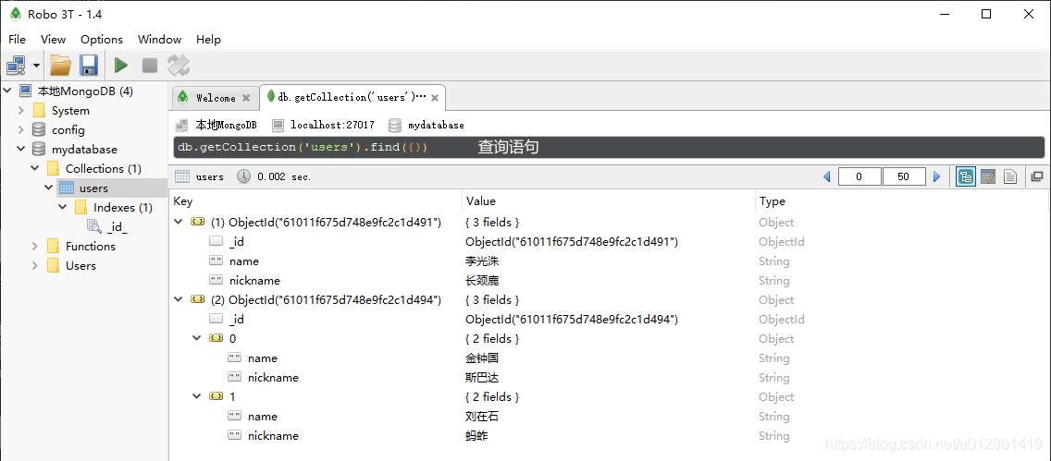Collapse document (2) ObjectId ending d494
1051x461 pixels.
coord(178,299)
